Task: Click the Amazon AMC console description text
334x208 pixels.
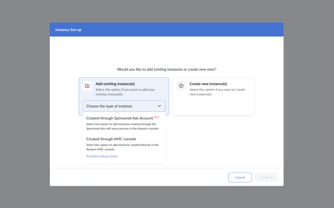Action: (x=122, y=147)
